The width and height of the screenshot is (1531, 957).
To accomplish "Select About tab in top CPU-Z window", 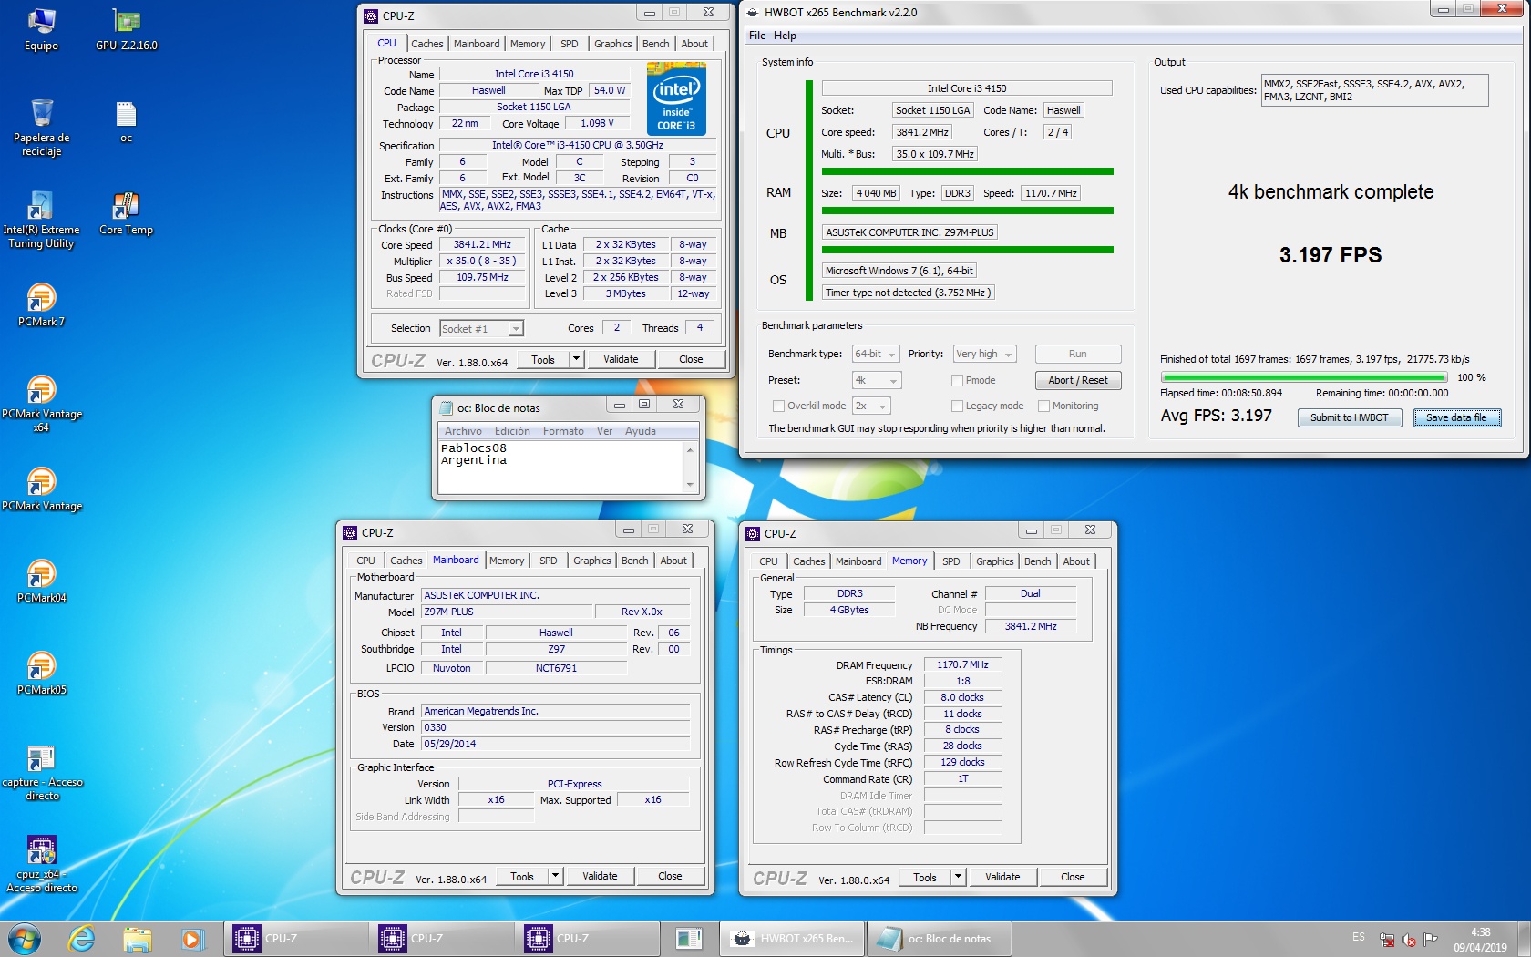I will [694, 44].
